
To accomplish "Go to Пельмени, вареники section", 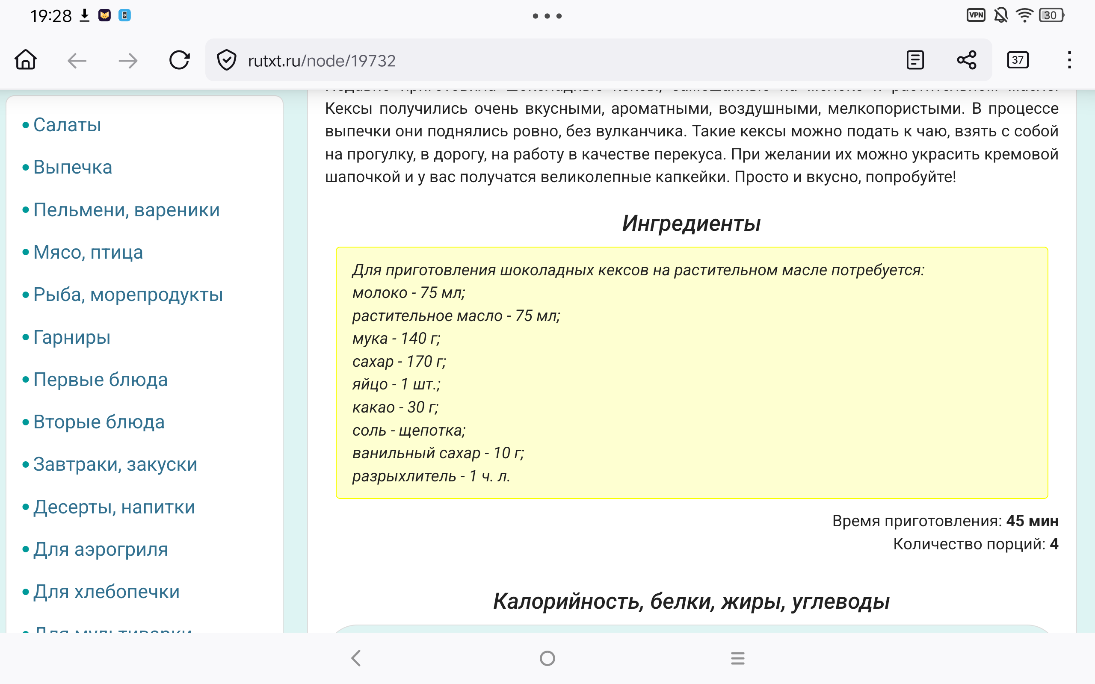I will tap(126, 210).
